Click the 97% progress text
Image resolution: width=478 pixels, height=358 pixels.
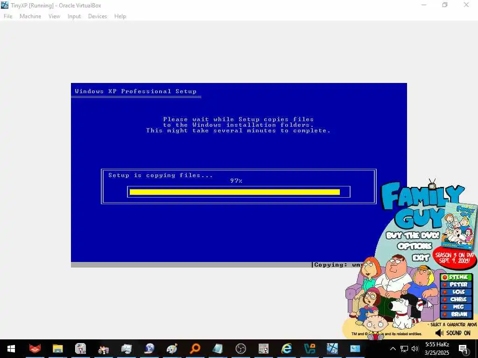click(x=236, y=181)
